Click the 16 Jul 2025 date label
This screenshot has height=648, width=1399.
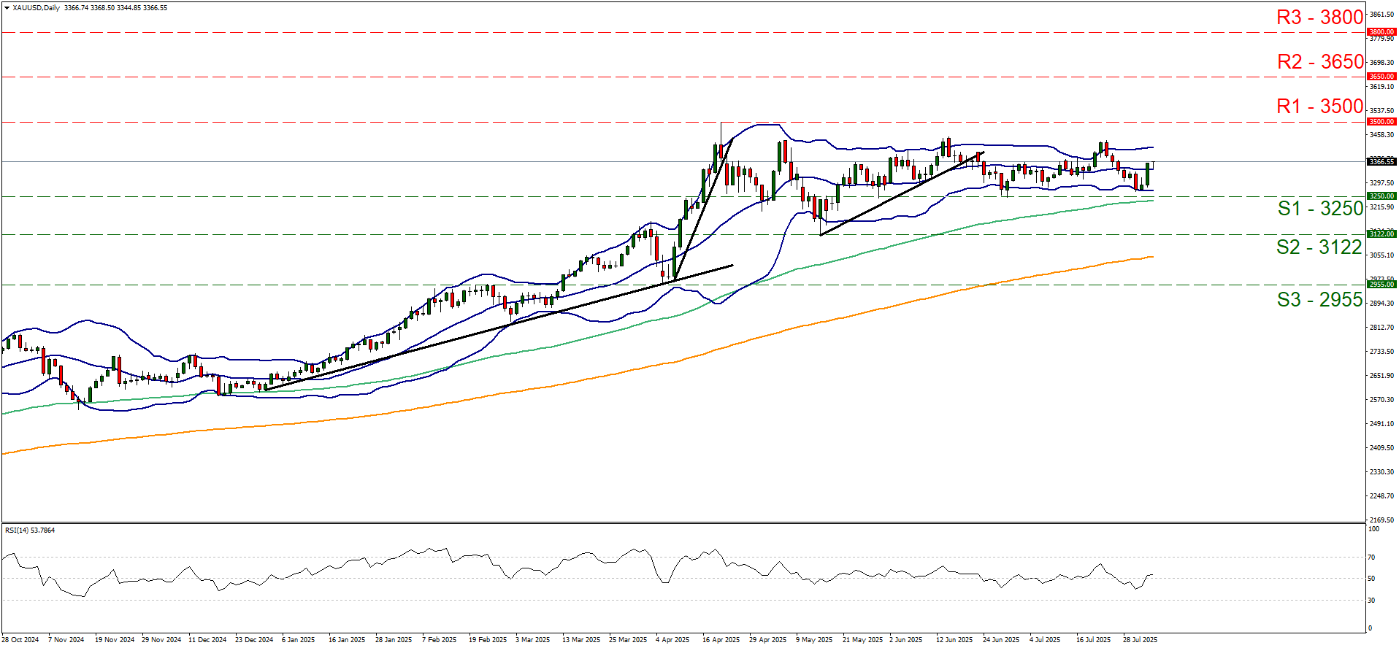(1093, 640)
